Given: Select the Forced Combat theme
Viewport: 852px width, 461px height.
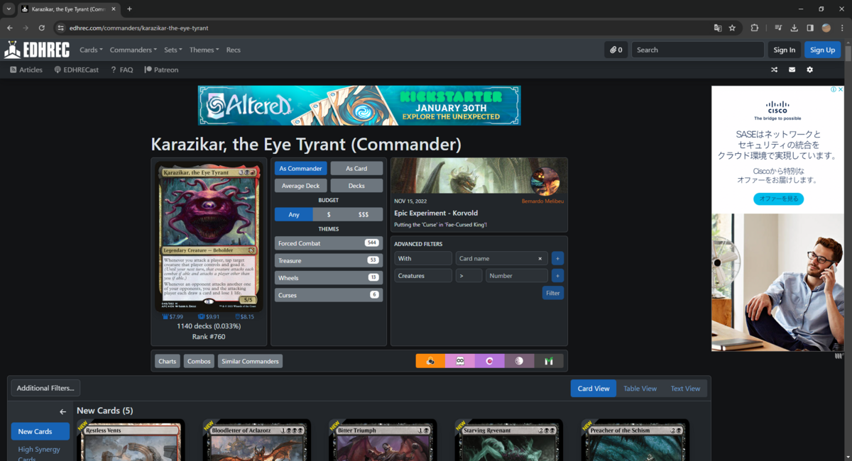Looking at the screenshot, I should 329,243.
